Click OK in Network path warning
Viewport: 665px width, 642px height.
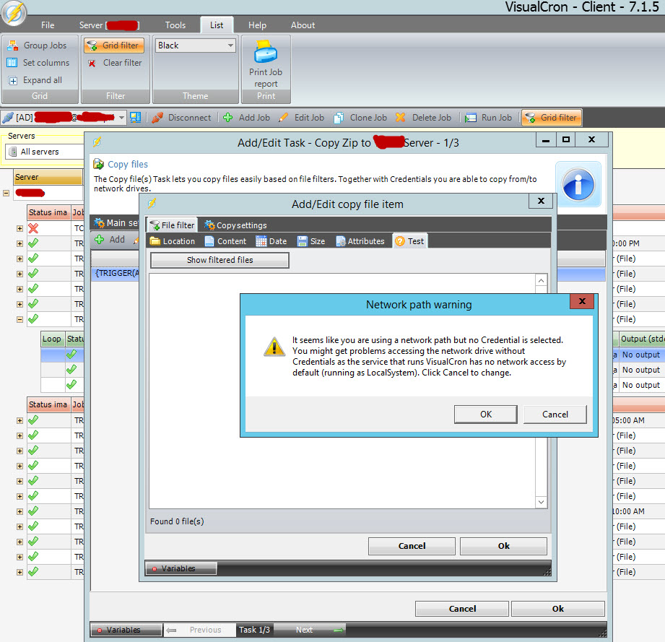pos(485,414)
